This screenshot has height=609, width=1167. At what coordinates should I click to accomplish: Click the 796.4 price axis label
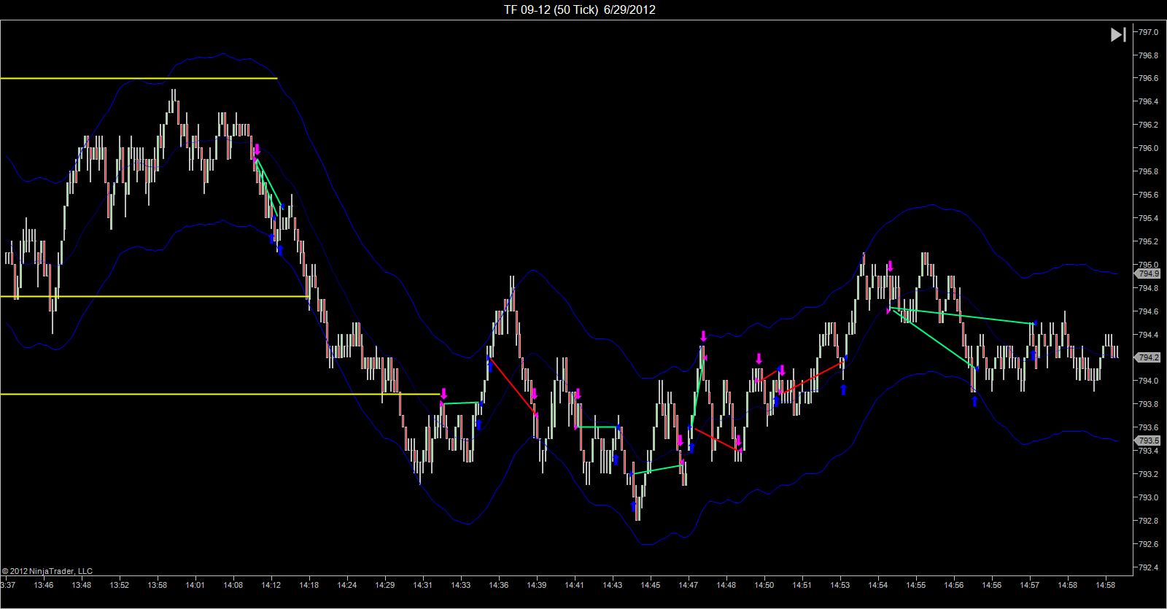coord(1149,102)
